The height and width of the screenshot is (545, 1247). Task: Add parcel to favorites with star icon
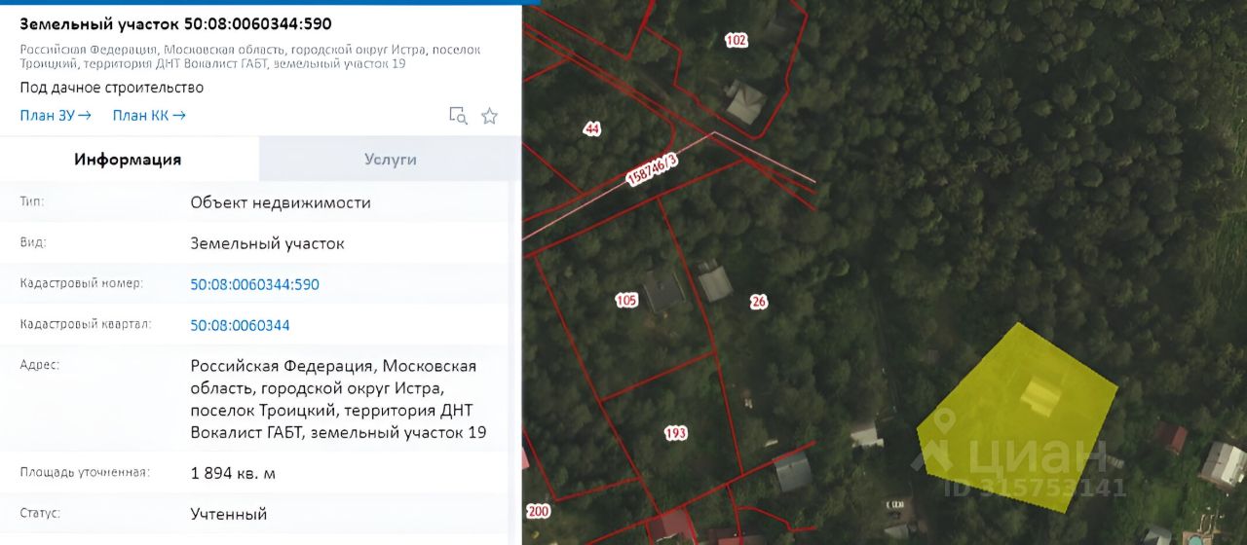[490, 116]
